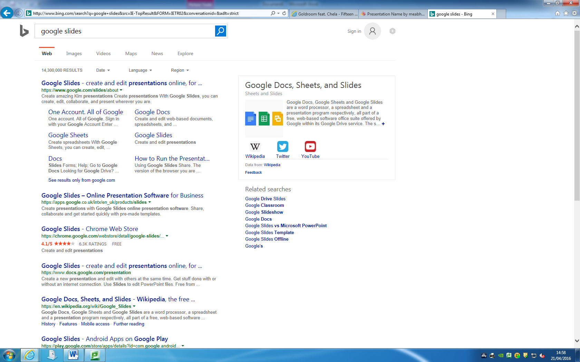The image size is (580, 362).
Task: Open the Language filter dropdown
Action: (x=140, y=70)
